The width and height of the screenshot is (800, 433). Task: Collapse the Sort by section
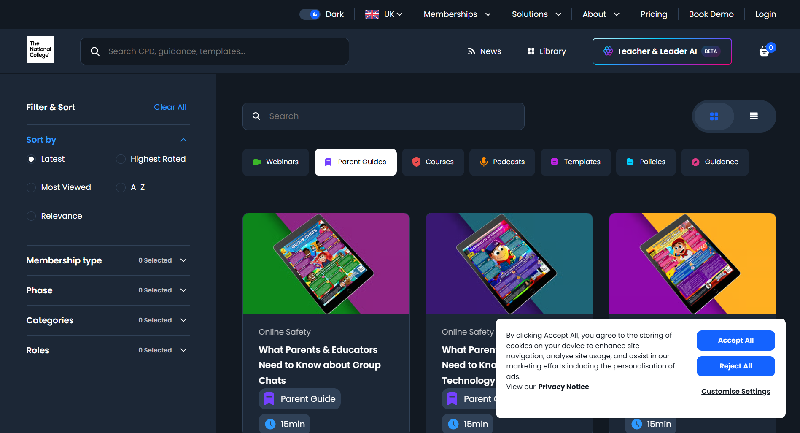(183, 140)
